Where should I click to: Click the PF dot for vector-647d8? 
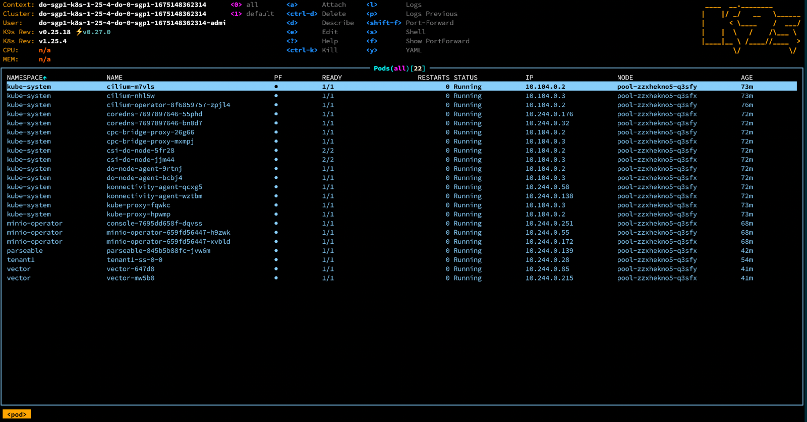tap(276, 269)
